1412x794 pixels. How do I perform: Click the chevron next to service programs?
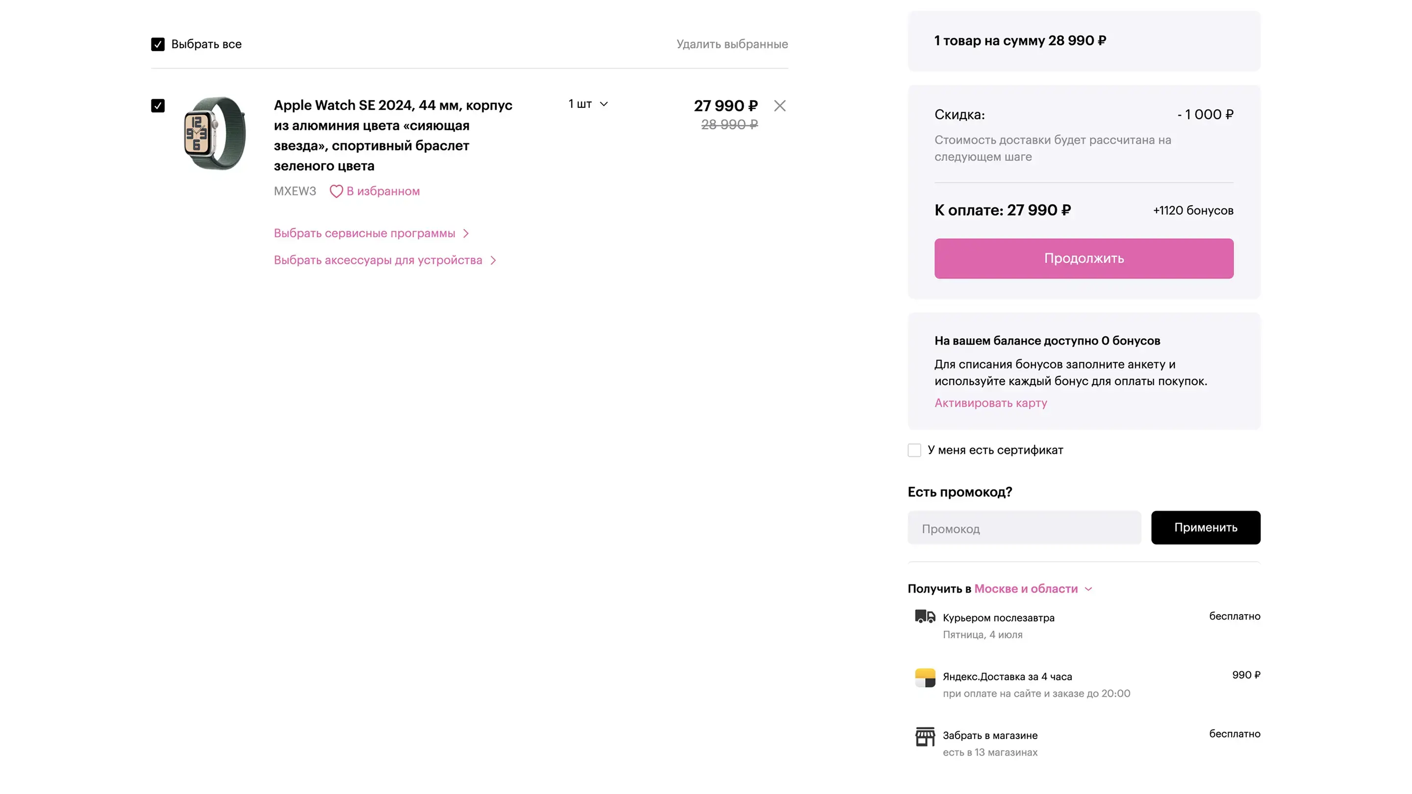(466, 233)
